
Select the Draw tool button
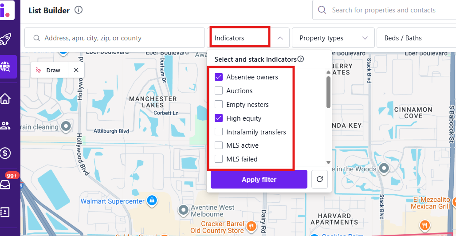coord(49,70)
